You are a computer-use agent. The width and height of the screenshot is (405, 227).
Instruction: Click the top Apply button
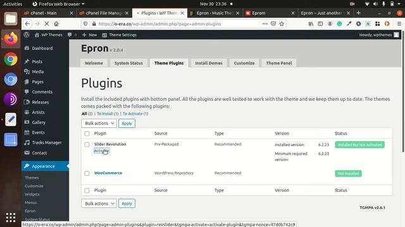(x=127, y=124)
